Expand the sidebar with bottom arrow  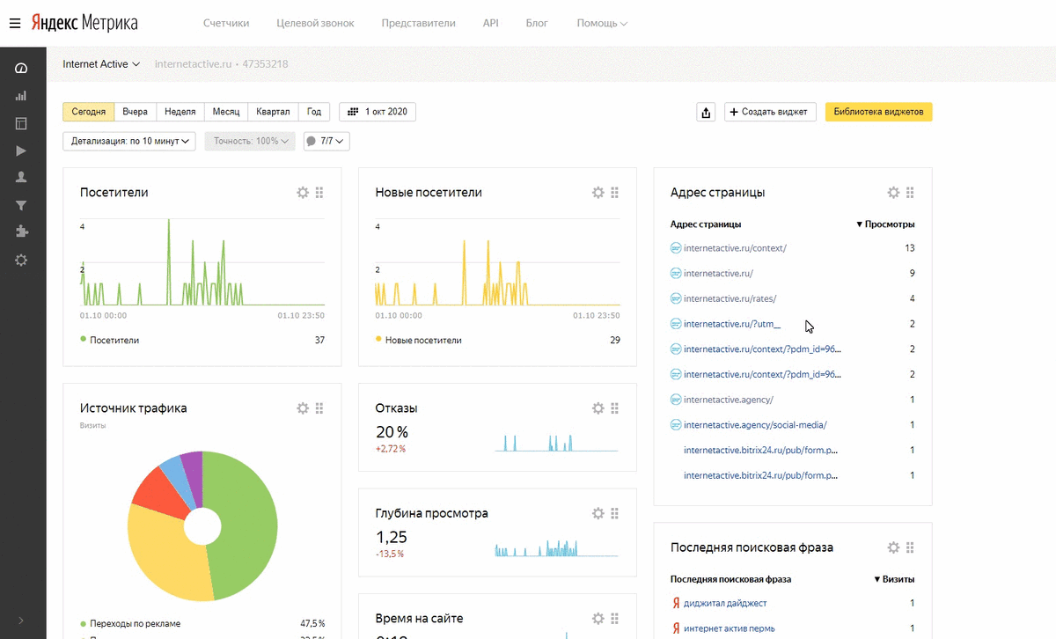pos(21,621)
